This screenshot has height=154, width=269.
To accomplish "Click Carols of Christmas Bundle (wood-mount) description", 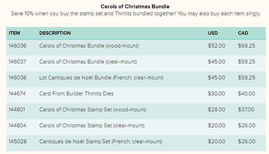I will click(x=89, y=46).
